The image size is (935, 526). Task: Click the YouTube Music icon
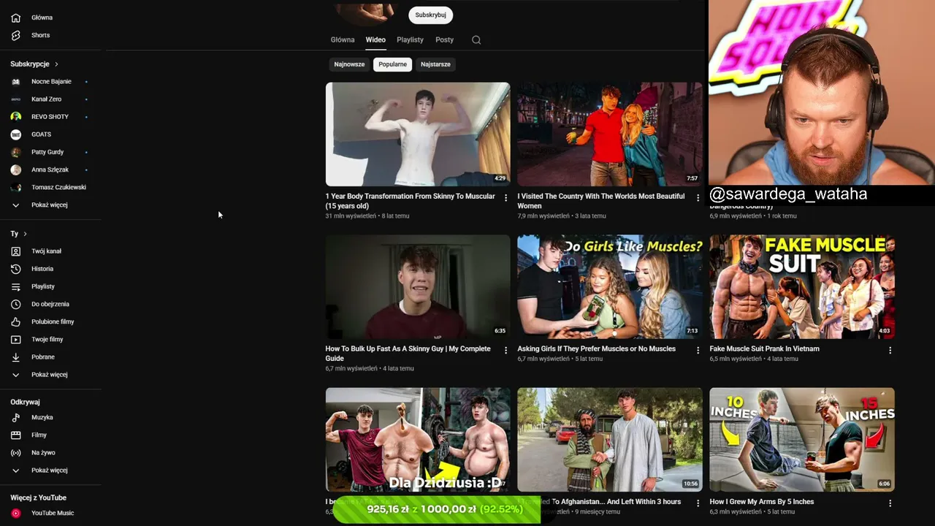tap(16, 513)
